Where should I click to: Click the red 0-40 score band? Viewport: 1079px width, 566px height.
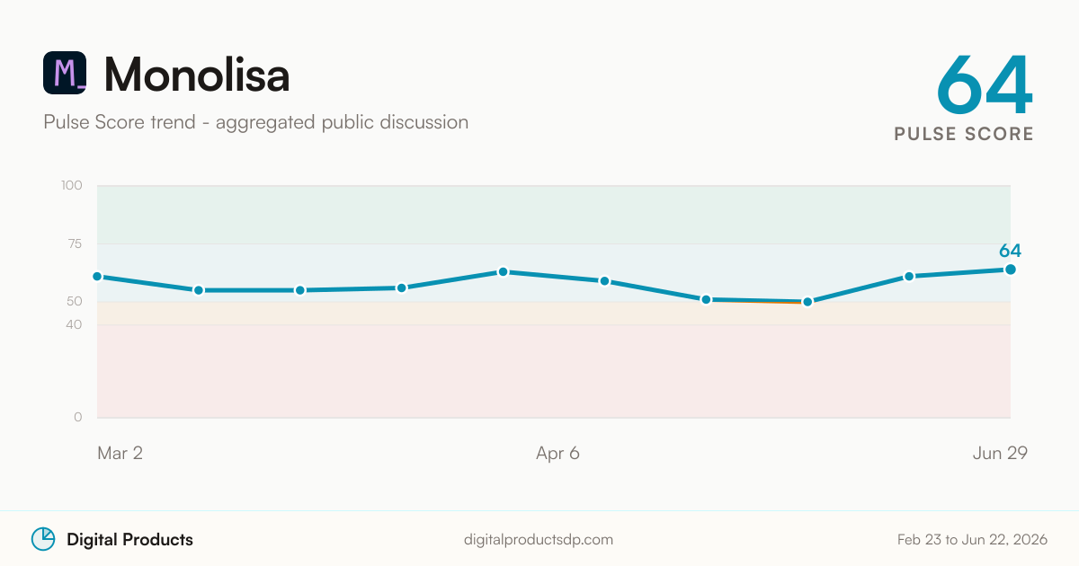click(x=554, y=371)
